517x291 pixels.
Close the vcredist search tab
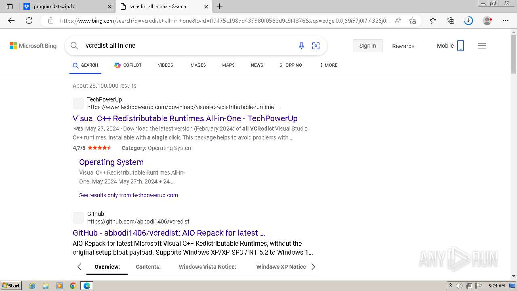(206, 6)
